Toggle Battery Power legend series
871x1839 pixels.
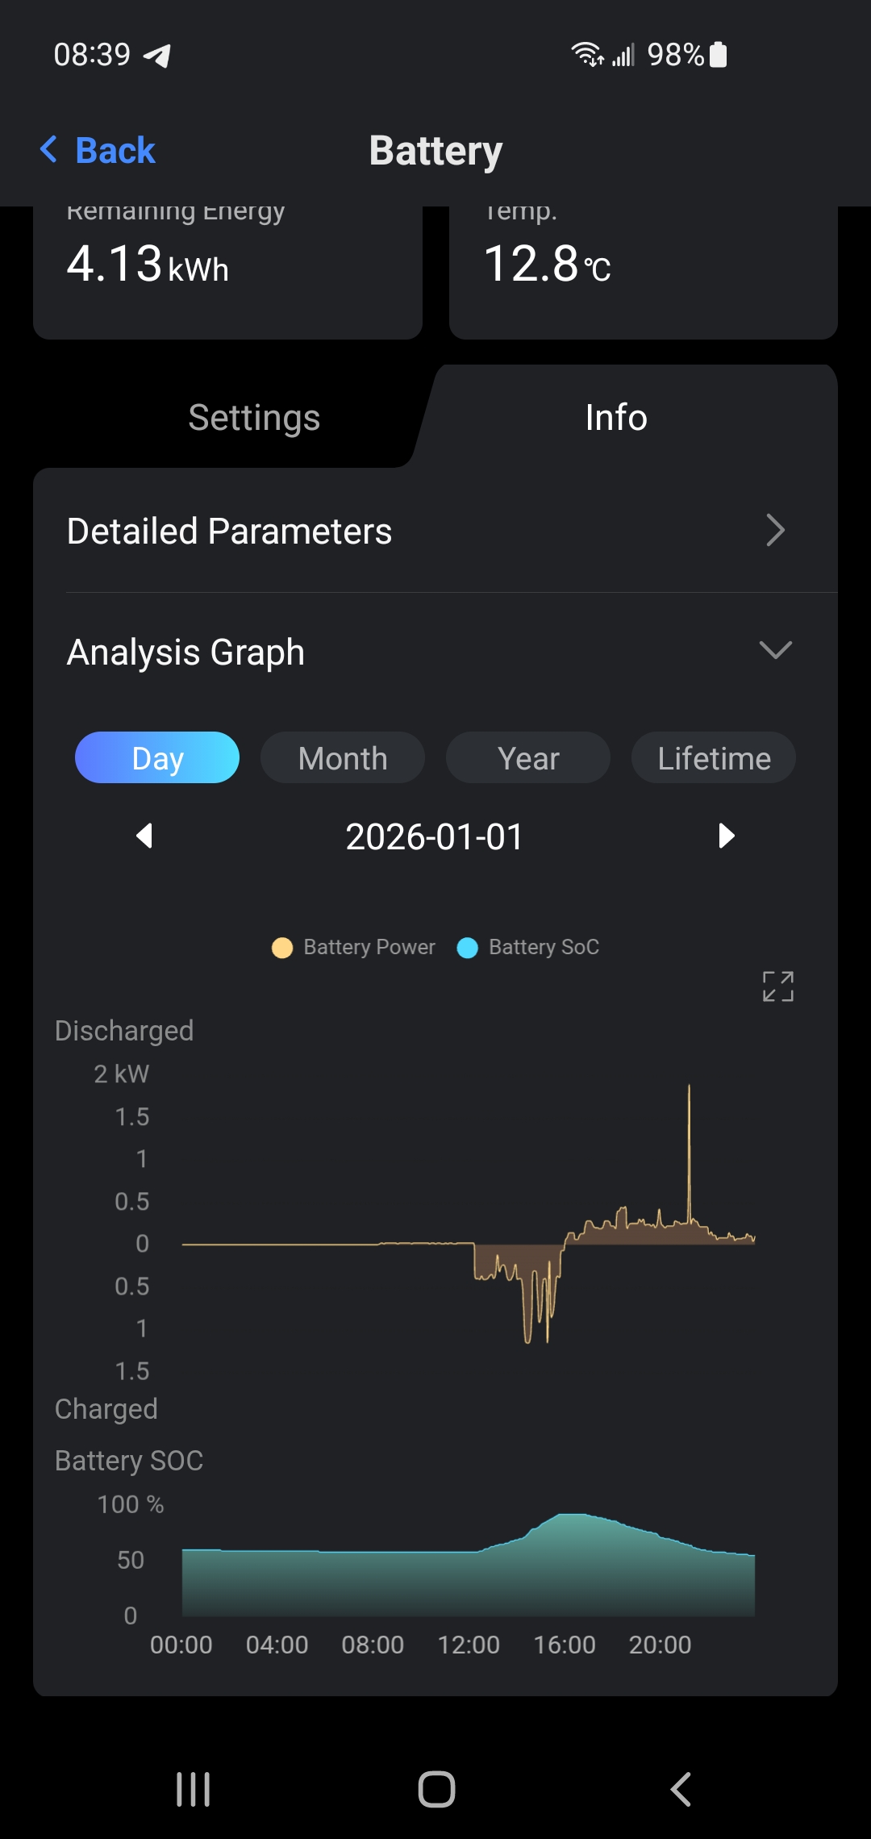click(354, 947)
